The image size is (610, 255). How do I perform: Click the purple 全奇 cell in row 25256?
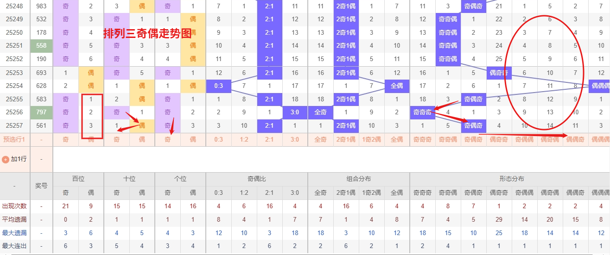pos(321,112)
